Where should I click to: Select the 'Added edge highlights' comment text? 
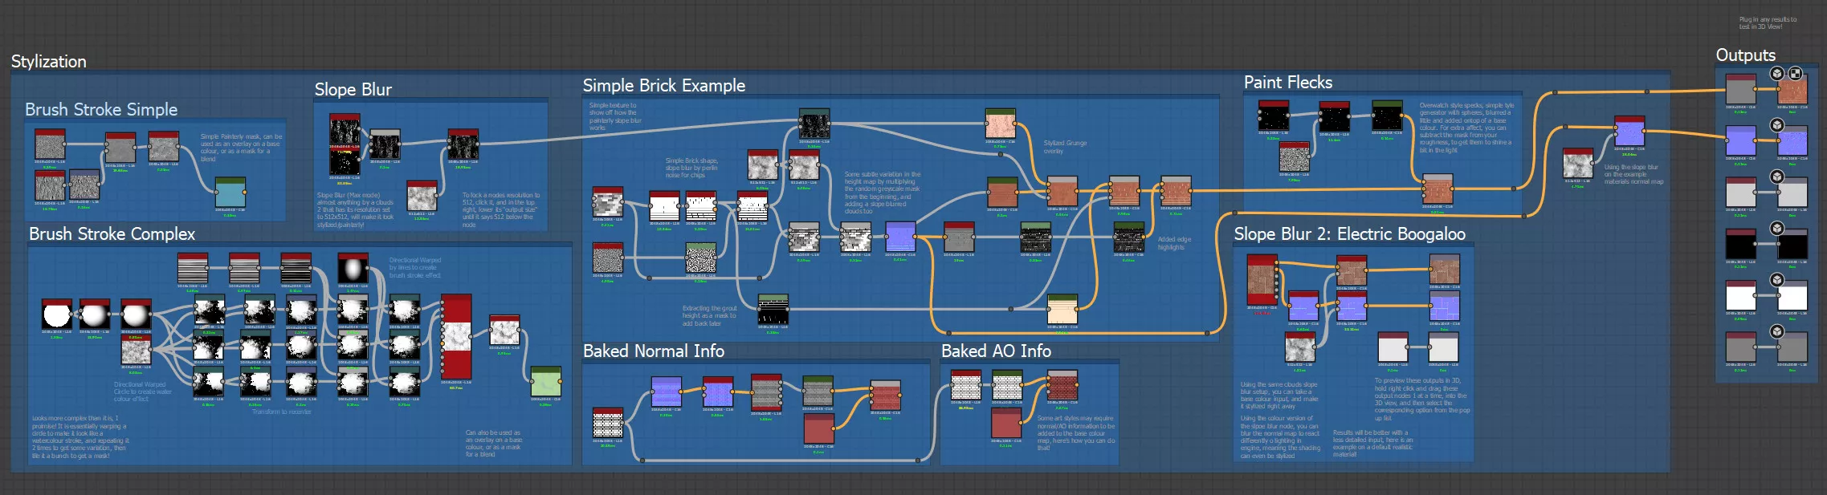pos(1173,243)
